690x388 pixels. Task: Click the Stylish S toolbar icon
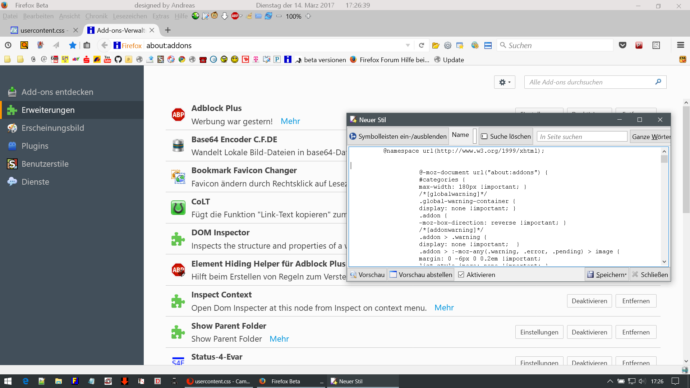point(656,45)
